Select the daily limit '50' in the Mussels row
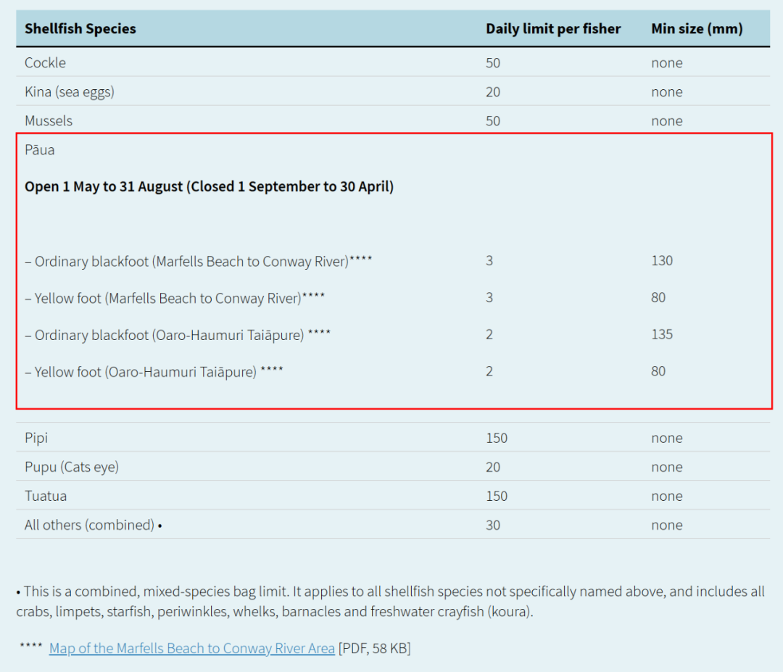Screen dimensions: 783x672 pyautogui.click(x=493, y=121)
